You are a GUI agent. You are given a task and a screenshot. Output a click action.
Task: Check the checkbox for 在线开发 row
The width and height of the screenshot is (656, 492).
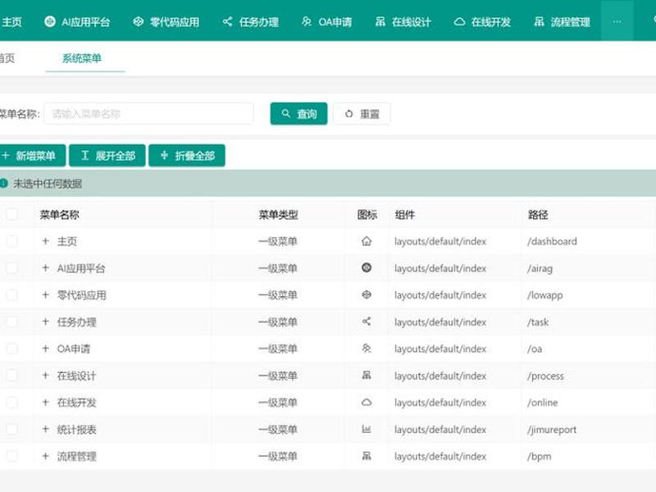(x=11, y=403)
